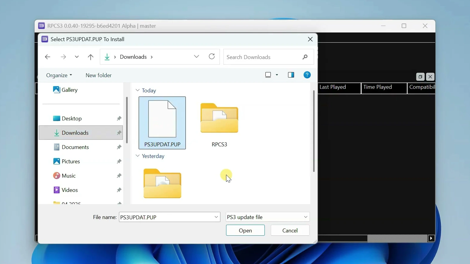Change view layout icon

[268, 75]
